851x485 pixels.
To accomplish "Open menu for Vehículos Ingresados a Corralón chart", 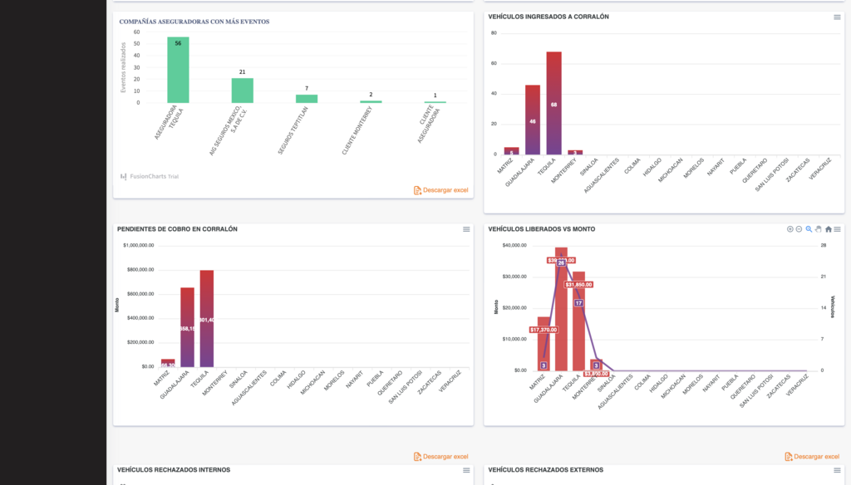I will (837, 17).
